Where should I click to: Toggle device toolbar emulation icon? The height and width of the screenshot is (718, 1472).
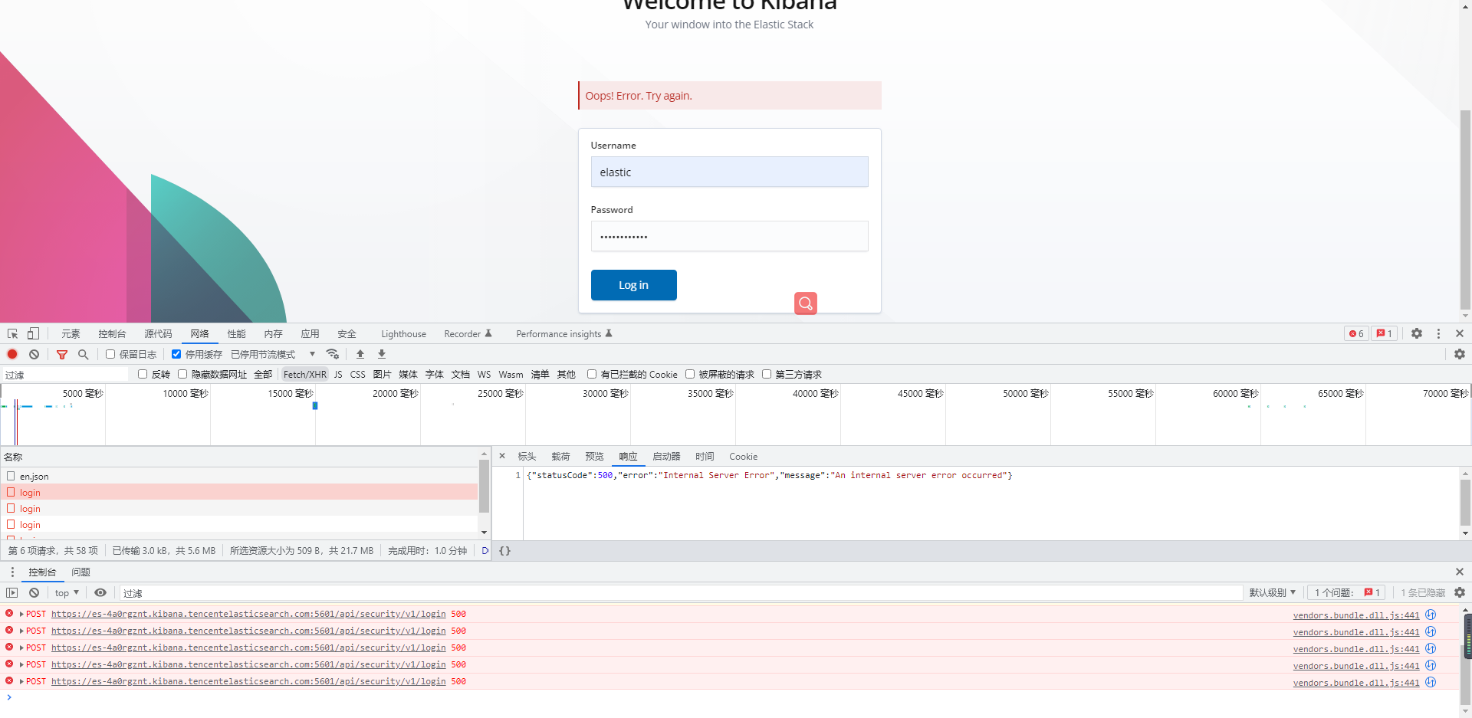pyautogui.click(x=33, y=333)
